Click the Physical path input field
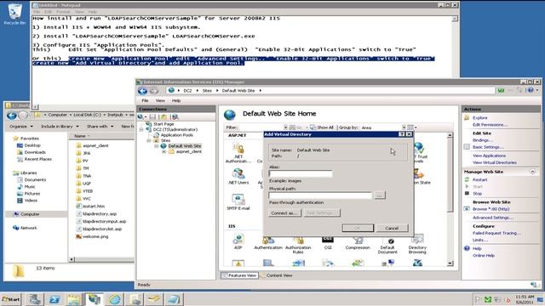 [320, 195]
